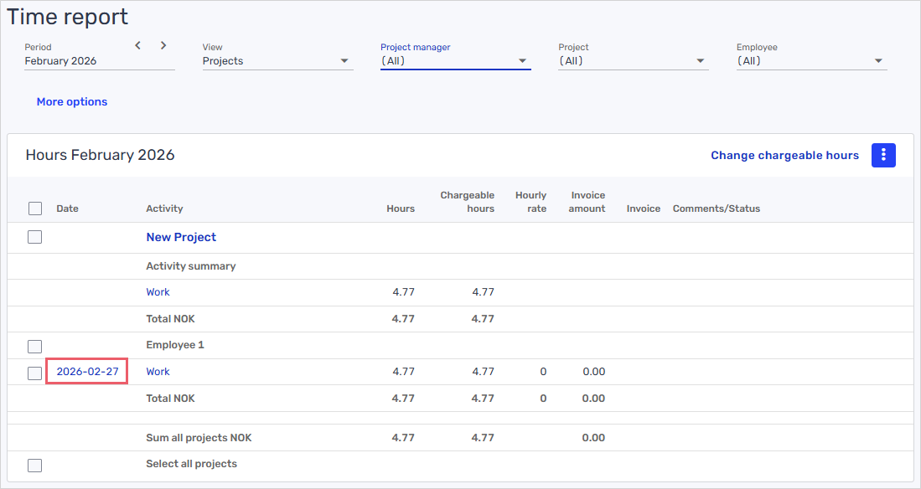Tick the checkbox for the 2026-02-27 entry
This screenshot has height=489, width=921.
35,373
